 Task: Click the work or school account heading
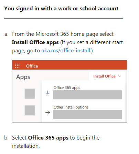point(61,9)
